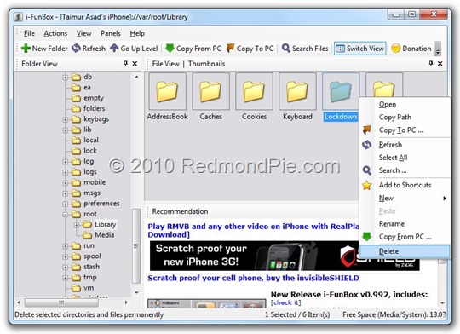This screenshot has width=460, height=334.
Task: Click the Copy To PC orange arrow icon
Action: pos(230,48)
